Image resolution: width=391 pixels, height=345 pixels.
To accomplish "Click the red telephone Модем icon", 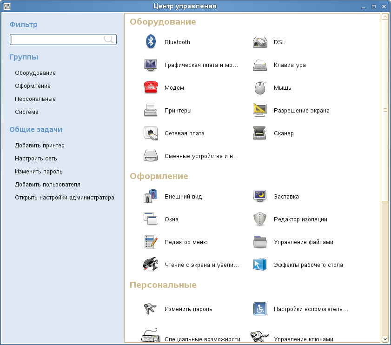I will 151,87.
